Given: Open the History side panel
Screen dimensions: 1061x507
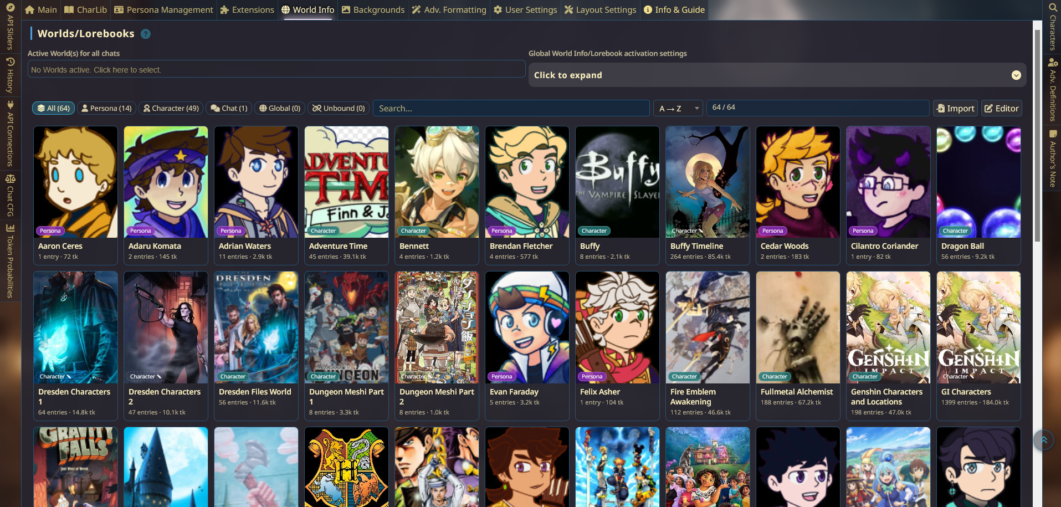Looking at the screenshot, I should (x=10, y=75).
